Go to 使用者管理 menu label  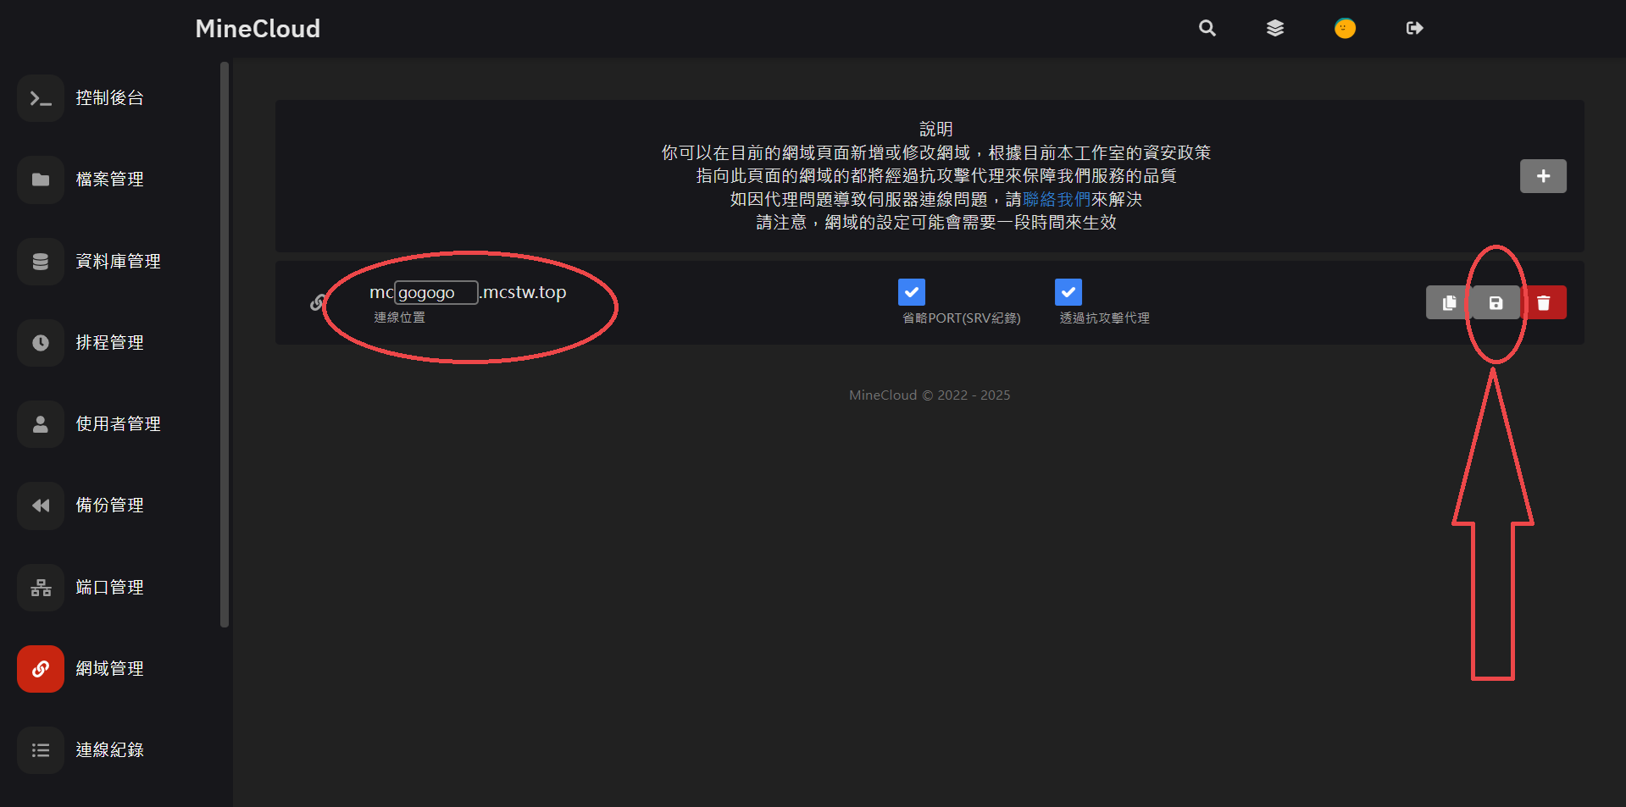click(x=118, y=424)
